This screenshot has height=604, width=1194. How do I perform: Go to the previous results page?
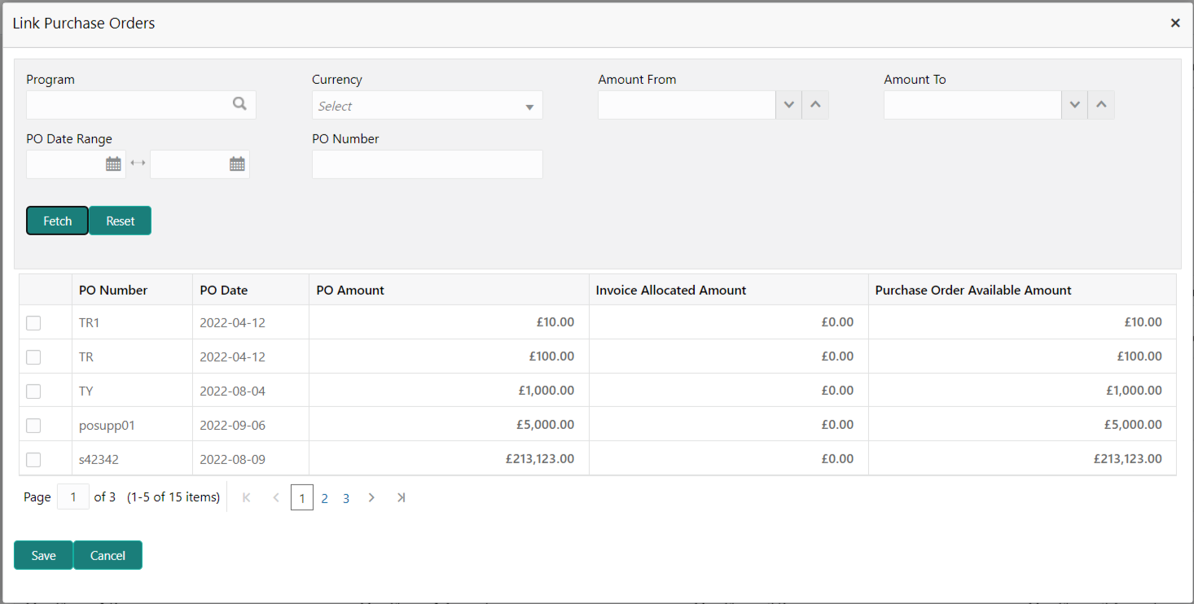(276, 497)
